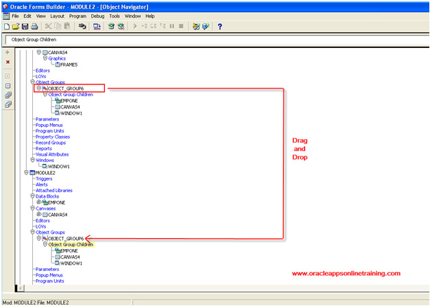430x308 pixels.
Task: Collapse the Graphics node
Action: click(45, 58)
